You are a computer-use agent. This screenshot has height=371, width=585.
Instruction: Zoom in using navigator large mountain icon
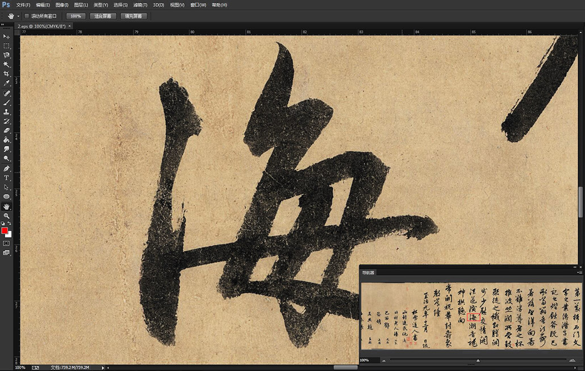click(x=573, y=360)
